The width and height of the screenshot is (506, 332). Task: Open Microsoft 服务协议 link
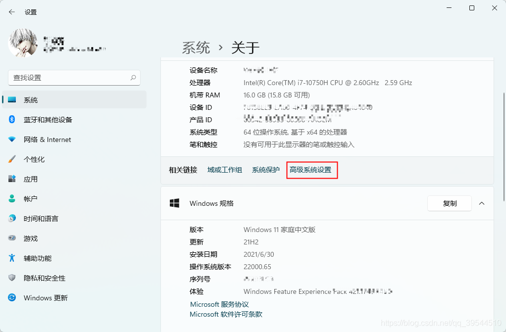219,304
